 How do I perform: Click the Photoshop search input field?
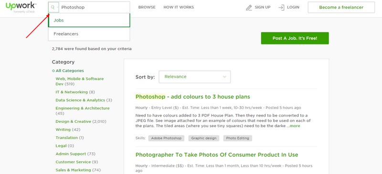coord(95,7)
